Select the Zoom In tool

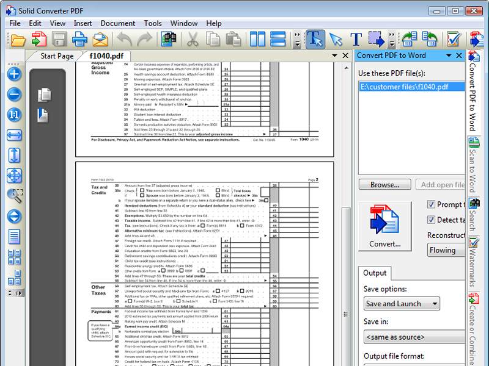[13, 74]
